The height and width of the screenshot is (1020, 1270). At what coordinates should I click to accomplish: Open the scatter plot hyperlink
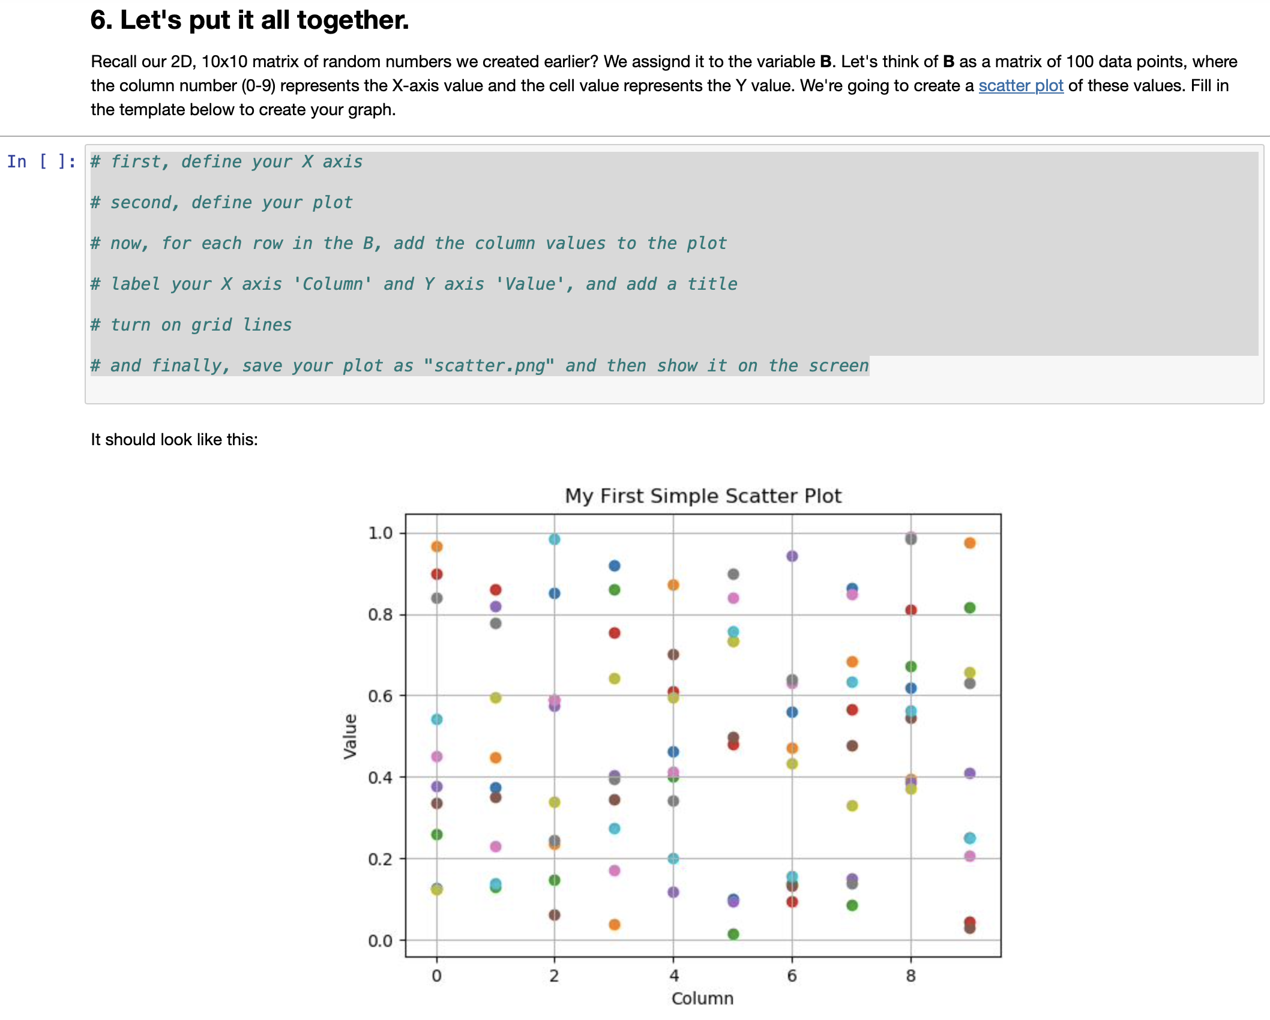click(x=1020, y=86)
